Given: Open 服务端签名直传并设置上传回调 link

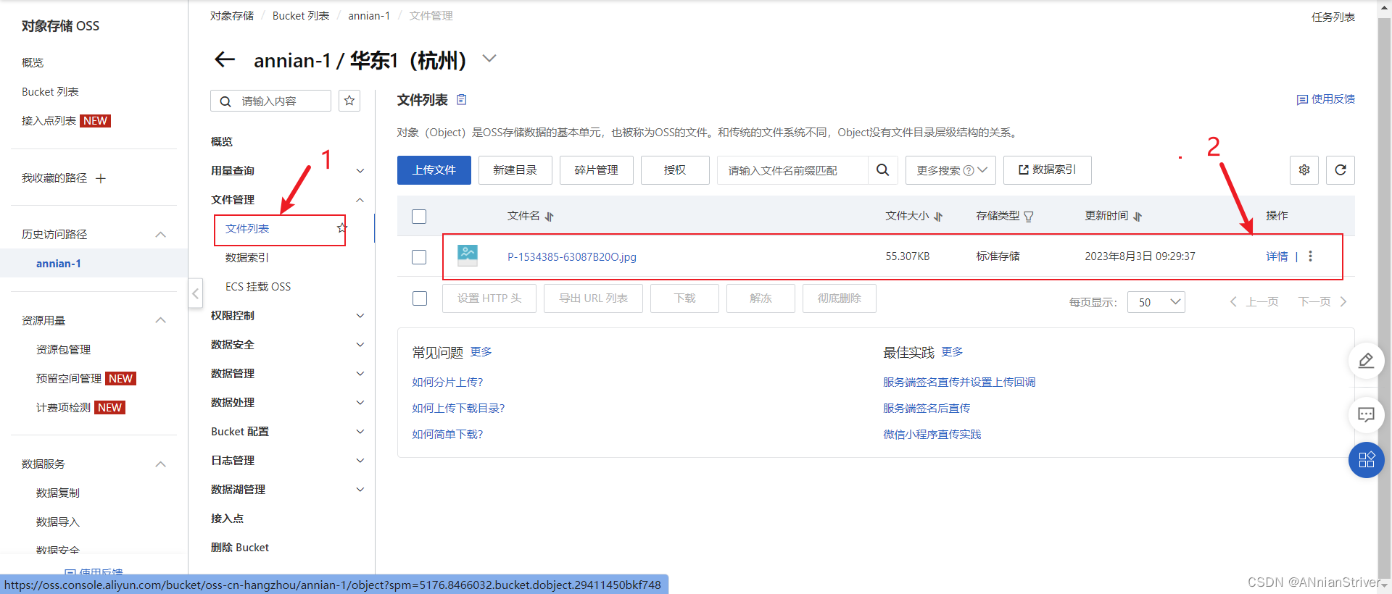Looking at the screenshot, I should tap(959, 382).
